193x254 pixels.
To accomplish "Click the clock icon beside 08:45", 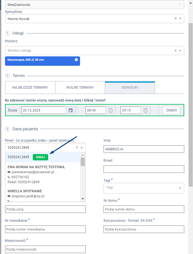I will [x=110, y=110].
